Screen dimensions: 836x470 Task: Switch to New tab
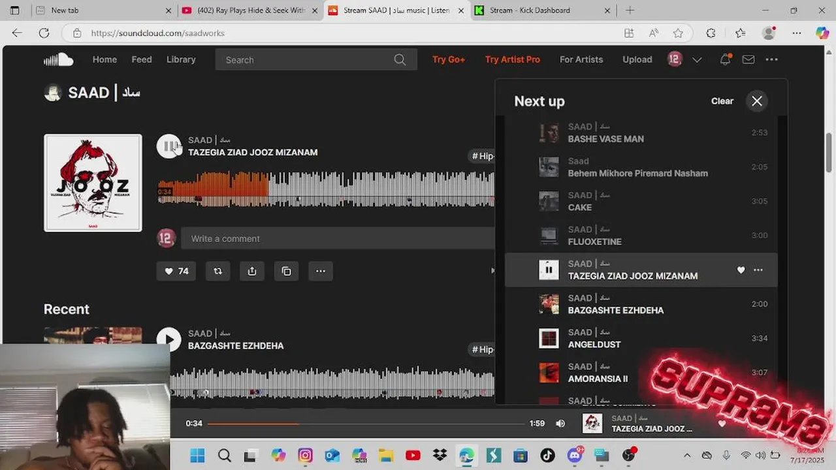click(x=104, y=10)
